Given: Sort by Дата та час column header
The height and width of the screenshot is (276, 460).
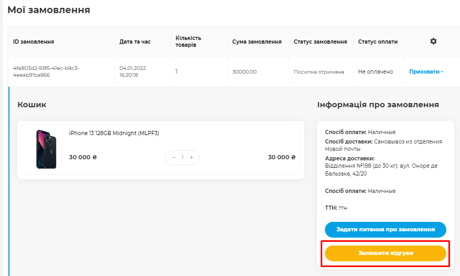Looking at the screenshot, I should click(135, 42).
